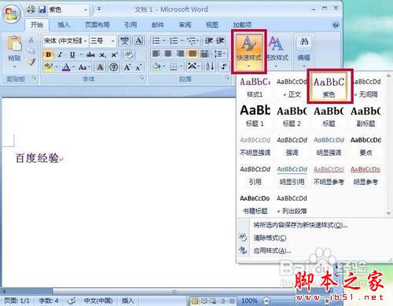
Task: Click the quick print icon in quick access toolbar
Action: pyautogui.click(x=31, y=9)
